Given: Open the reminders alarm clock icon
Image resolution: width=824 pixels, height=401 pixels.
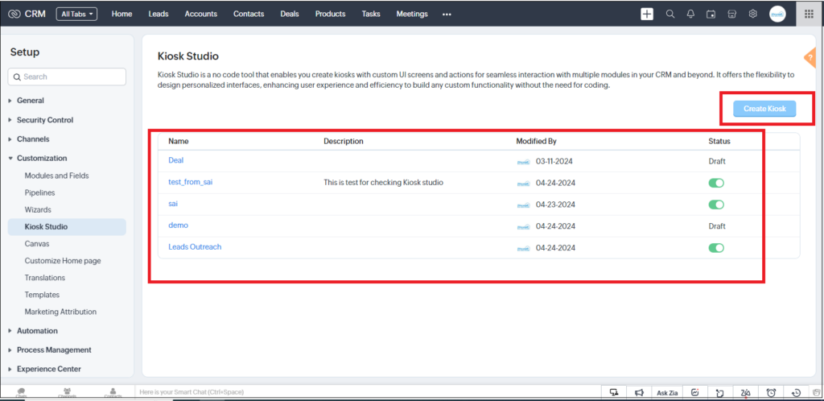Looking at the screenshot, I should point(771,392).
